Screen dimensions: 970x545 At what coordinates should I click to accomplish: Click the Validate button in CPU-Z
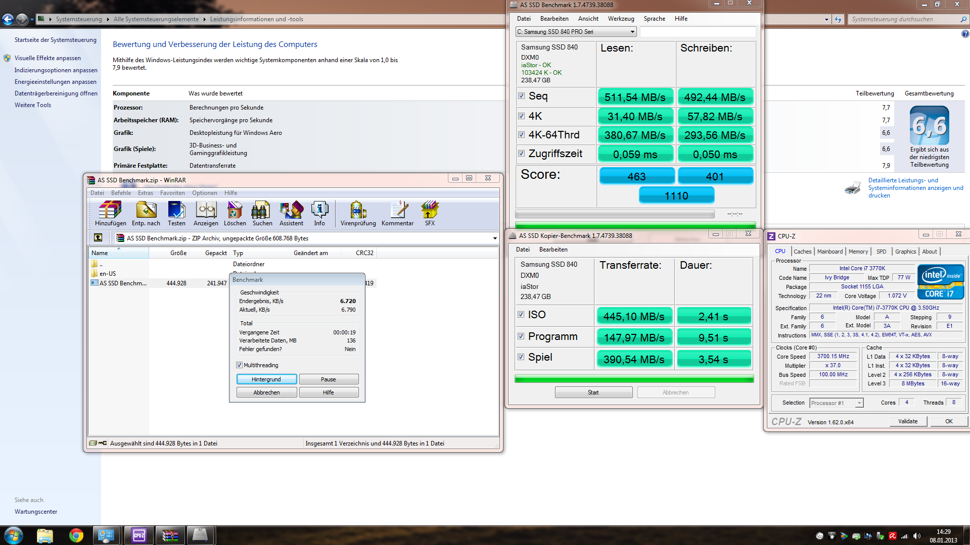[x=908, y=421]
